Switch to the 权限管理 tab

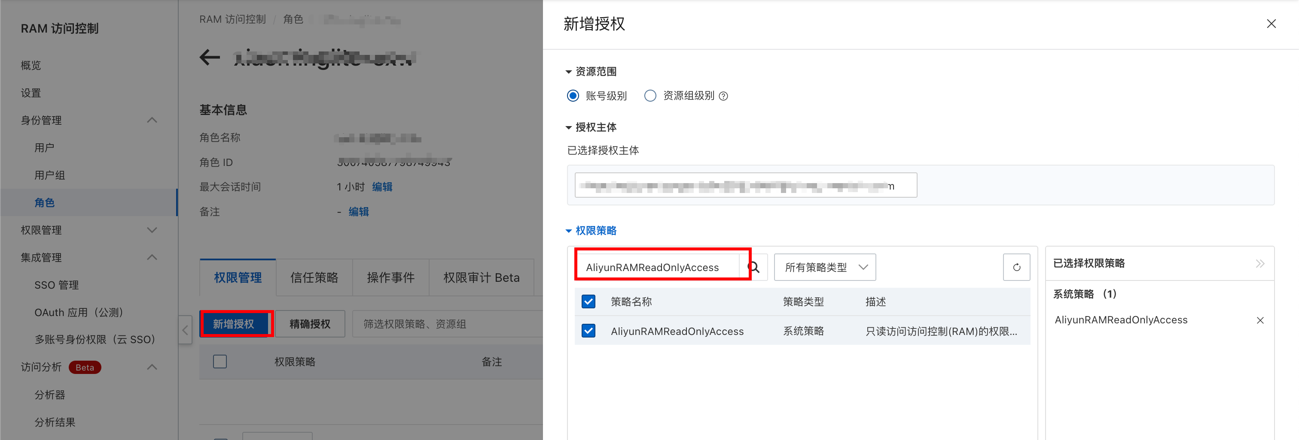point(238,277)
